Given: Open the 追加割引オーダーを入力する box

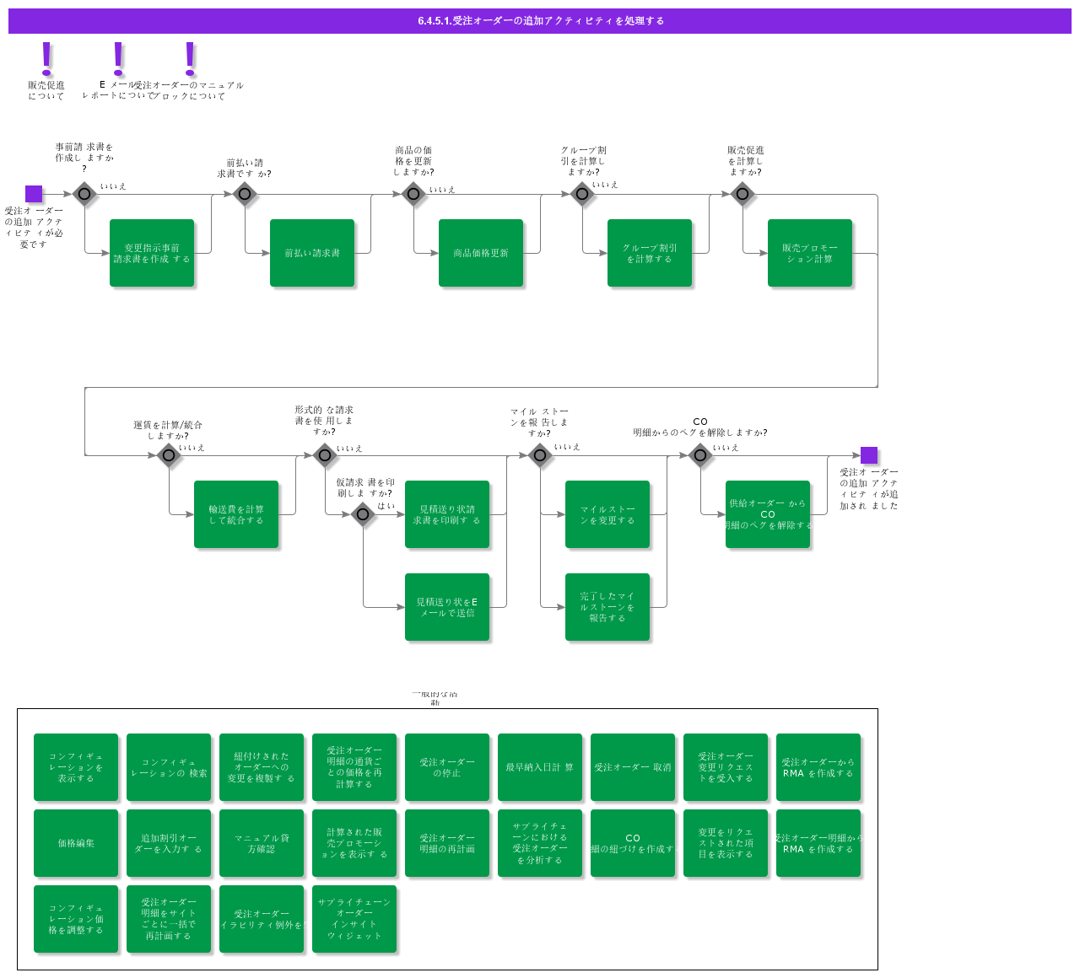Looking at the screenshot, I should pyautogui.click(x=169, y=843).
